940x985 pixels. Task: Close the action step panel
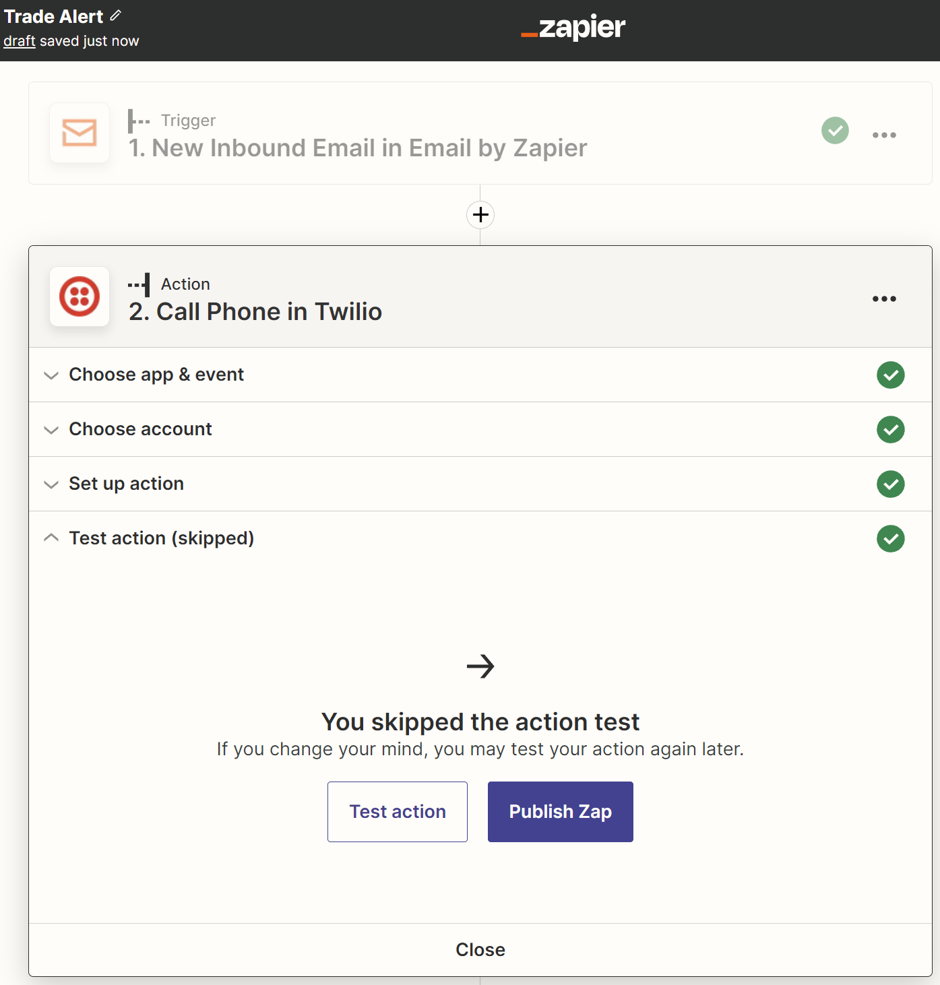480,950
